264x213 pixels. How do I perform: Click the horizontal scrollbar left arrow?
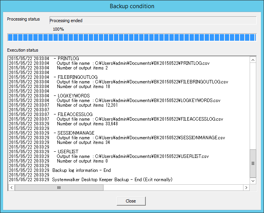coord(12,187)
